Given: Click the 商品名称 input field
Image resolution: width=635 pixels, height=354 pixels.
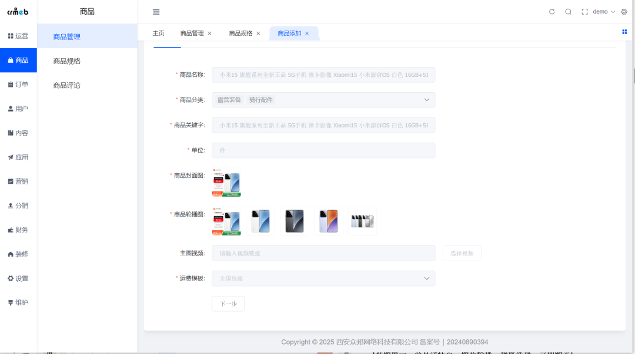Looking at the screenshot, I should click(323, 75).
